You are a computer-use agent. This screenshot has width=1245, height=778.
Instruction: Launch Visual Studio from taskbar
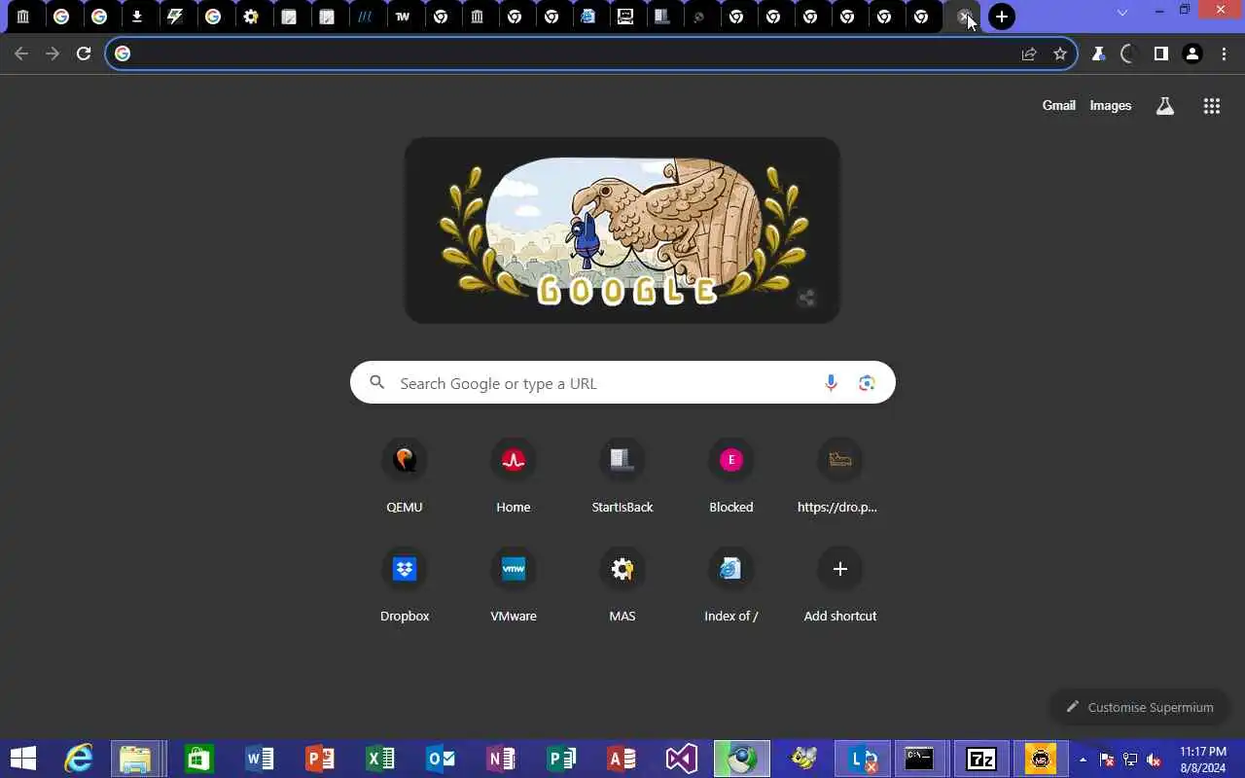[x=682, y=759]
